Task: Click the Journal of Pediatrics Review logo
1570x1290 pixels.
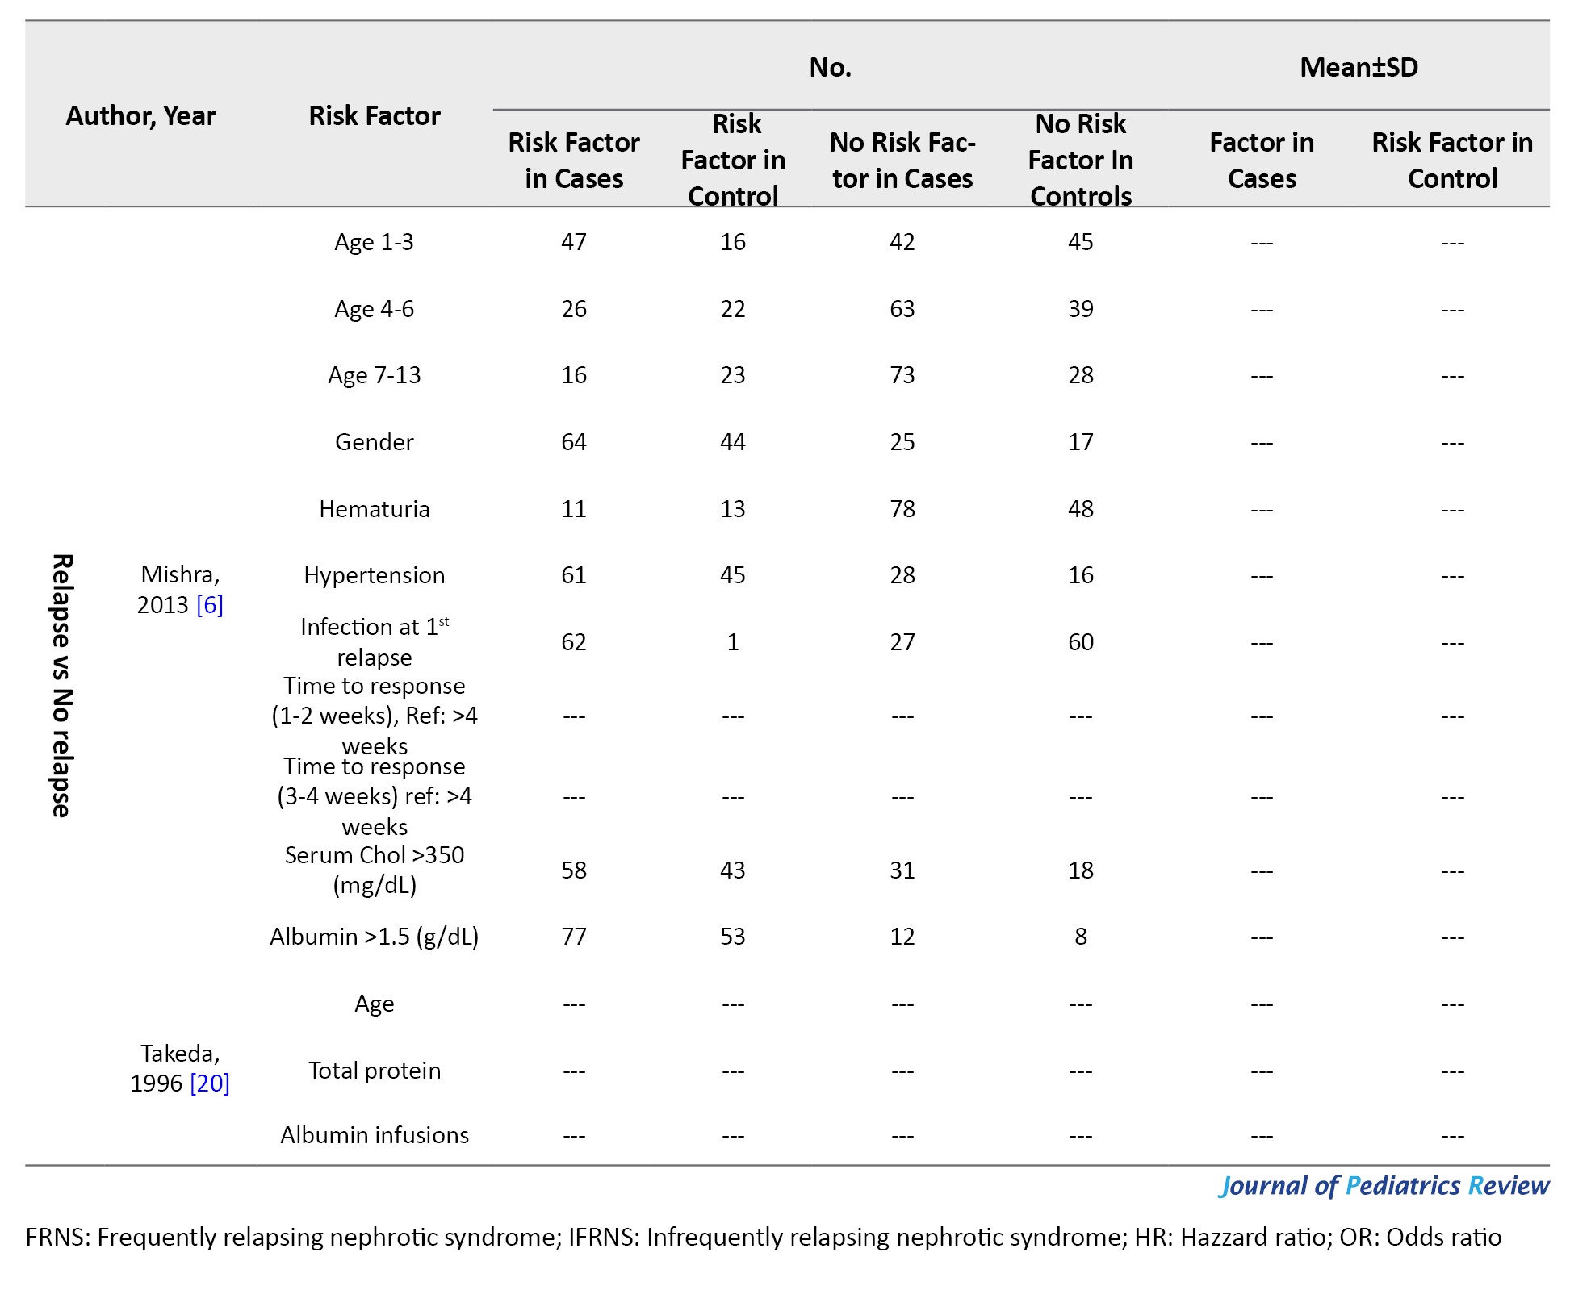Action: tap(1384, 1185)
